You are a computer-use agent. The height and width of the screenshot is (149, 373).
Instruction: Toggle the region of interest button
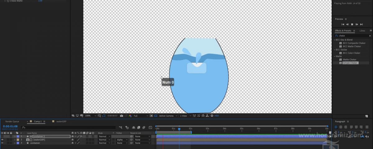(151, 115)
